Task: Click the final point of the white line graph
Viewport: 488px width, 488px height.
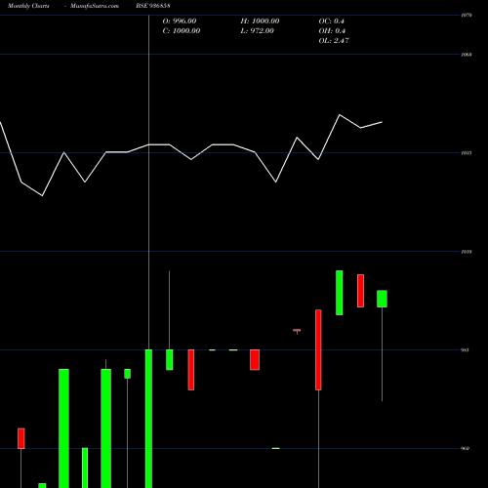Action: (x=382, y=122)
